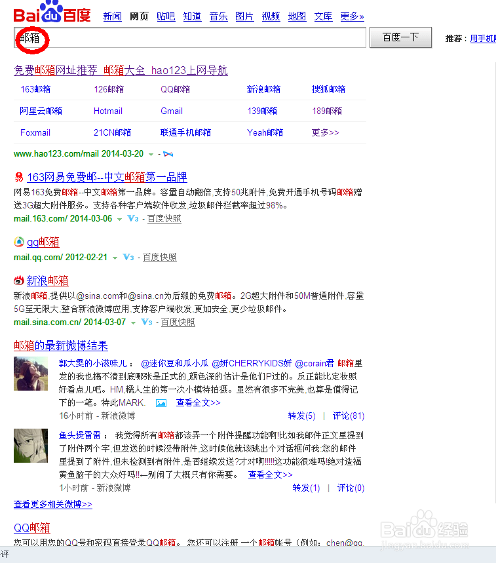The image size is (496, 563).
Task: Open the 视频 tab
Action: click(271, 16)
